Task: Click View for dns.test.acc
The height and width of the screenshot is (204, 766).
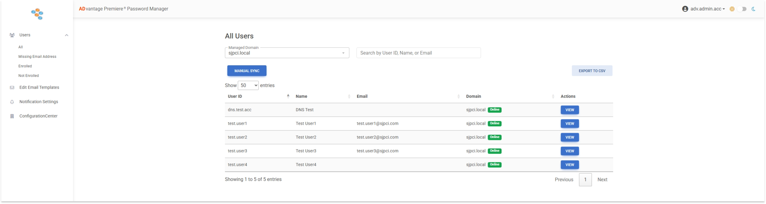Action: 570,110
